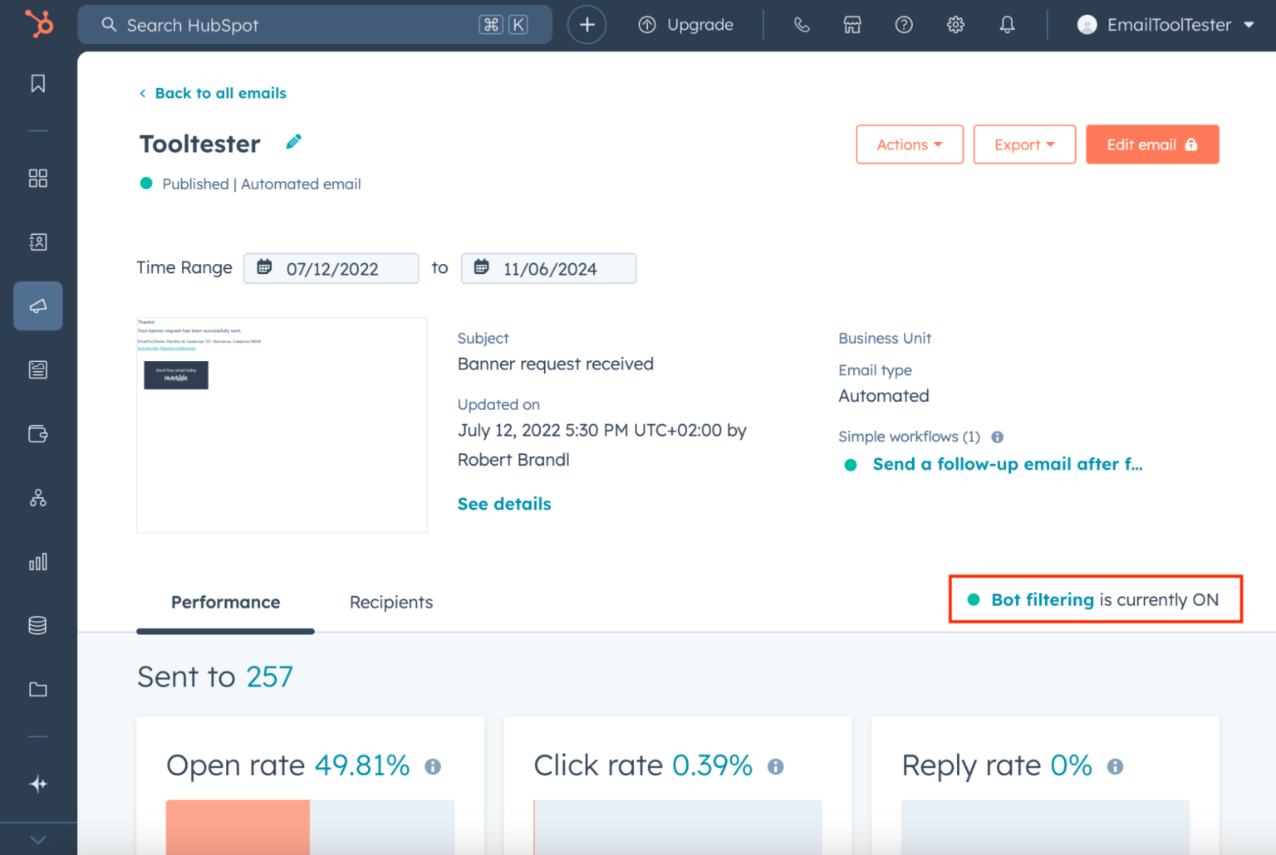Image resolution: width=1276 pixels, height=855 pixels.
Task: Switch to the Recipients tab
Action: pos(391,602)
